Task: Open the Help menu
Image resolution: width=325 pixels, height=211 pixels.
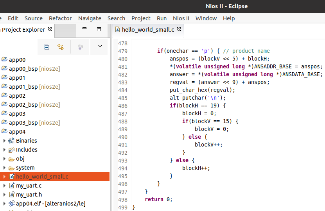Action: (229, 18)
